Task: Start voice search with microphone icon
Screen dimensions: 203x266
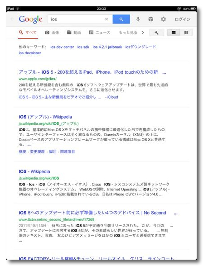Action: tap(138, 19)
